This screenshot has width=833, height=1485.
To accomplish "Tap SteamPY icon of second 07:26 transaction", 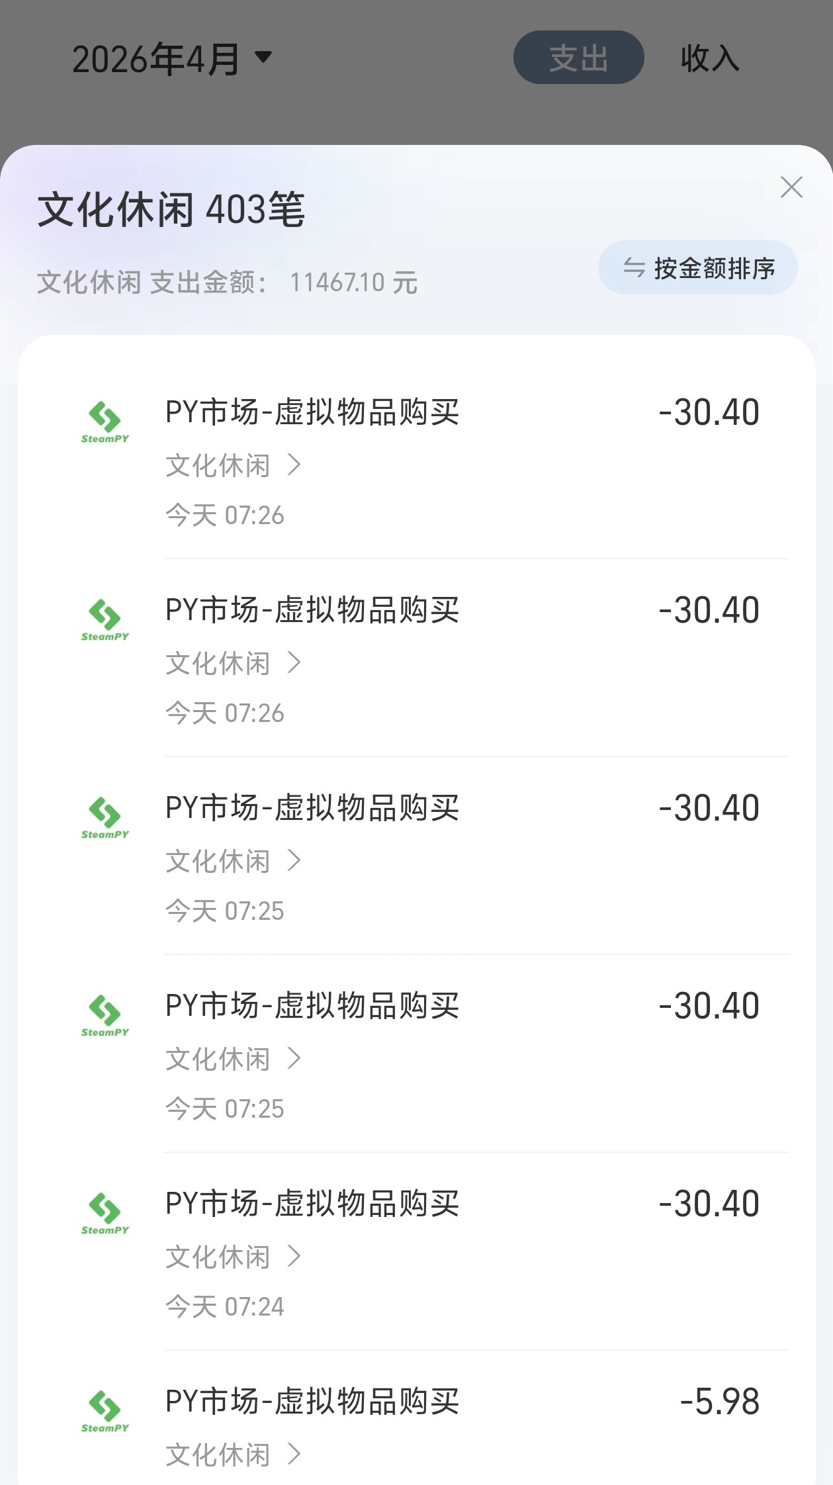I will click(x=105, y=619).
